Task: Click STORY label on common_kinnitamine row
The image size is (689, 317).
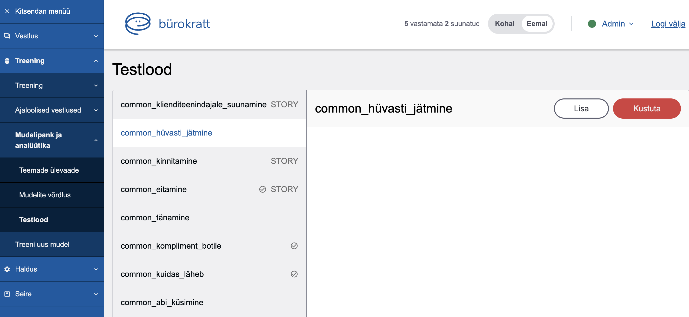Action: (x=284, y=161)
